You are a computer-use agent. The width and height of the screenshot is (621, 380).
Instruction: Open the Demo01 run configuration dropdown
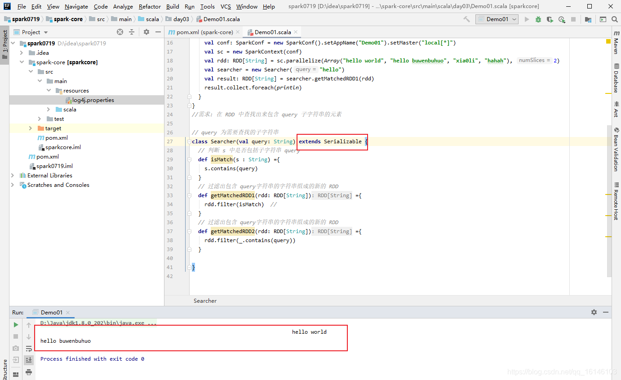pyautogui.click(x=497, y=19)
